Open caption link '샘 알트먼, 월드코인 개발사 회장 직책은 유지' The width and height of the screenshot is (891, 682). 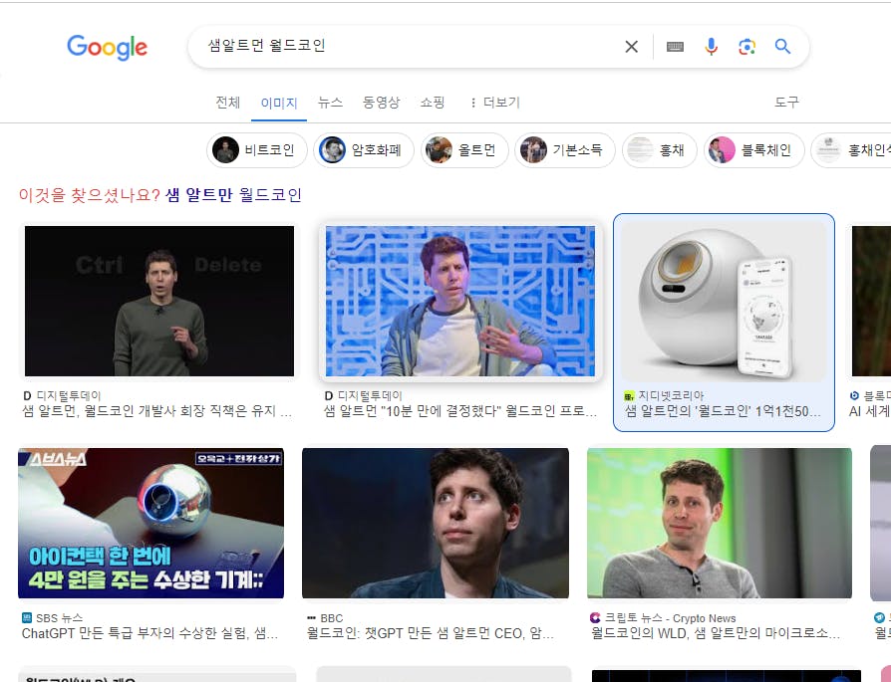click(x=157, y=411)
